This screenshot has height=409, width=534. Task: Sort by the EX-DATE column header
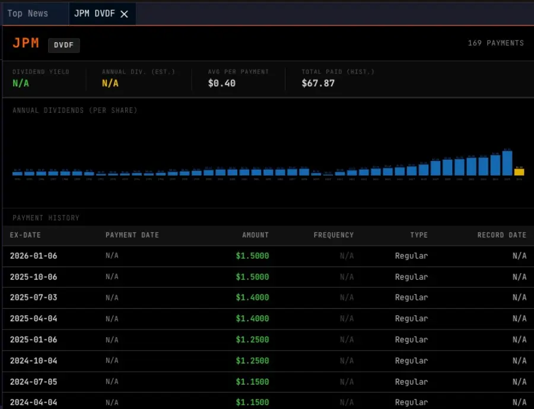click(x=26, y=235)
